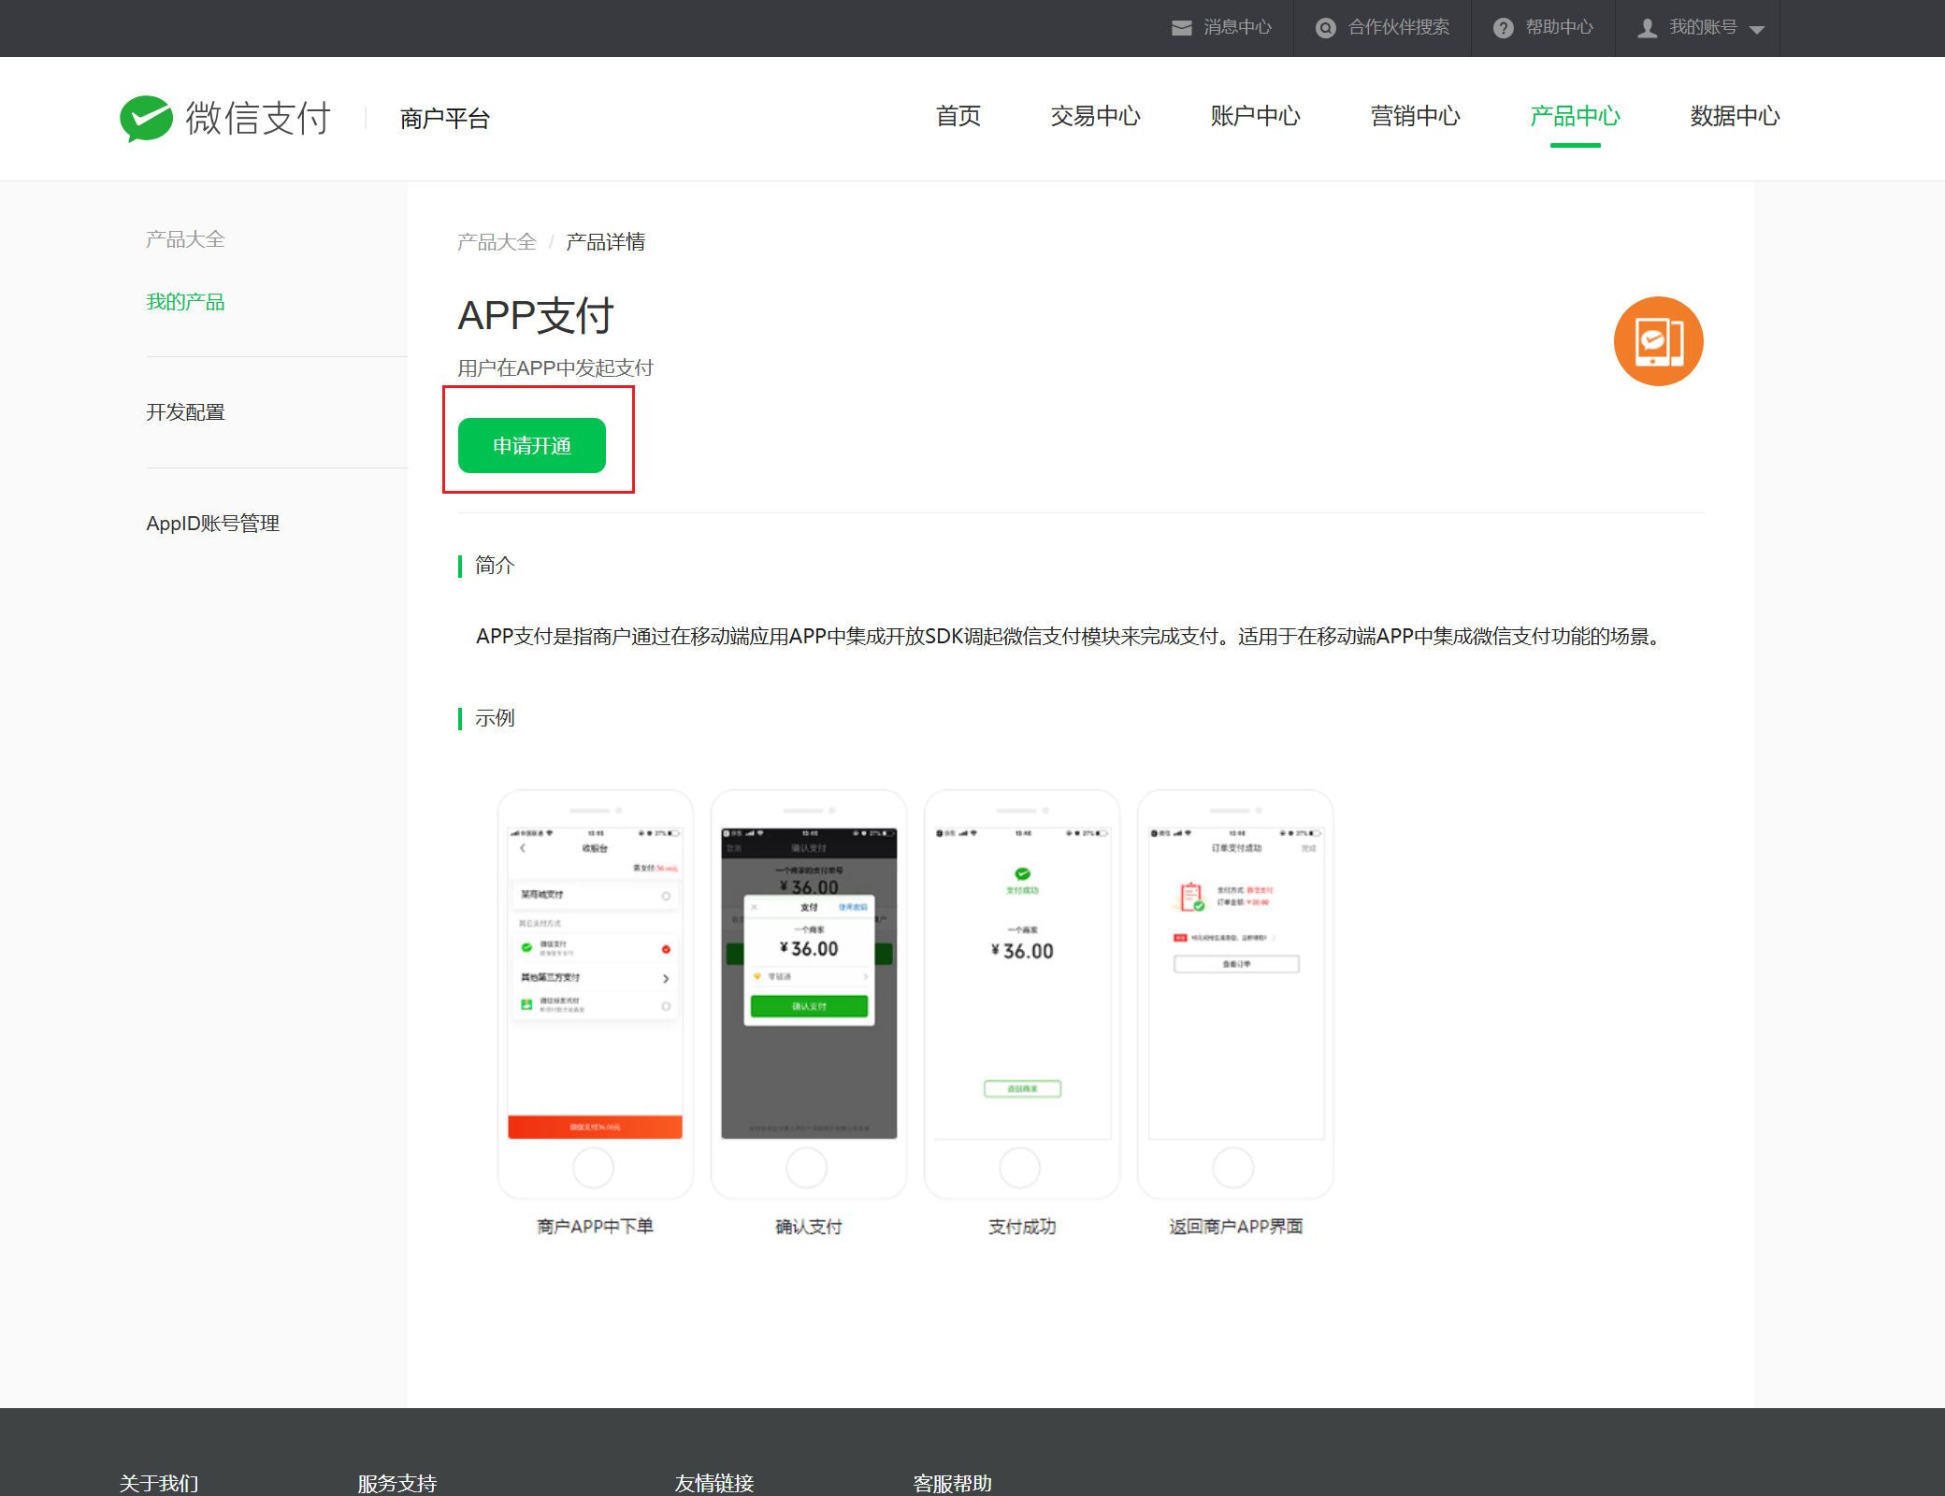
Task: Click the 产品大全 breadcrumb link
Action: 497,242
